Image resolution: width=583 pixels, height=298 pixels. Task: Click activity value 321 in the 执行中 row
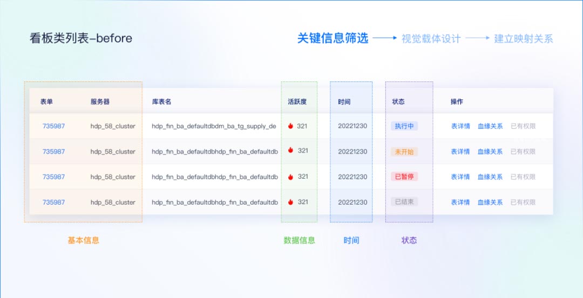point(302,126)
